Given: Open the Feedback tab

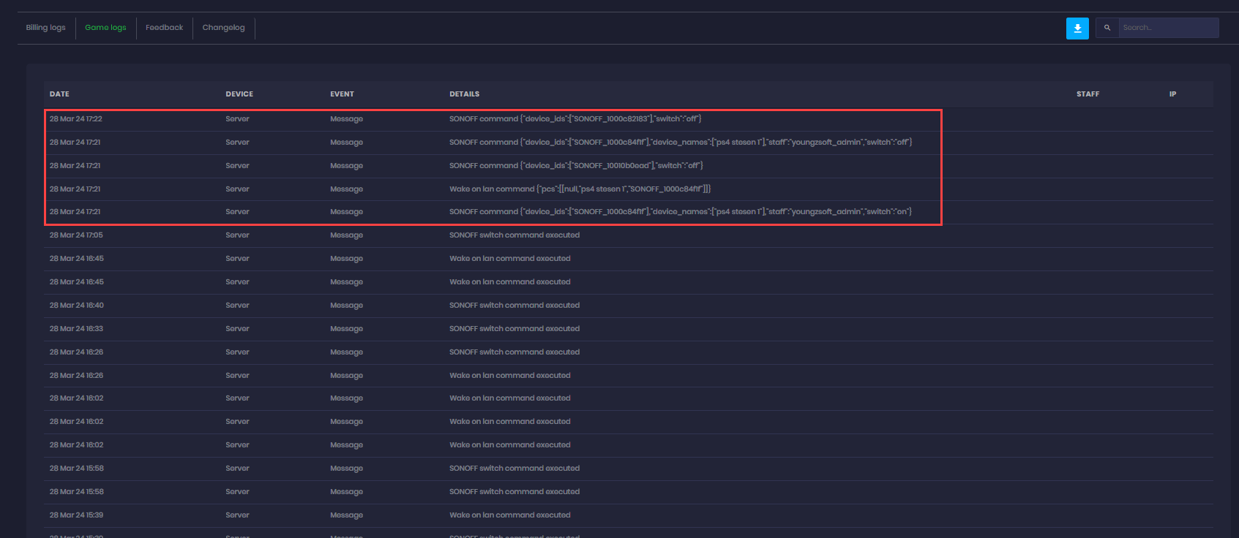Looking at the screenshot, I should coord(164,28).
